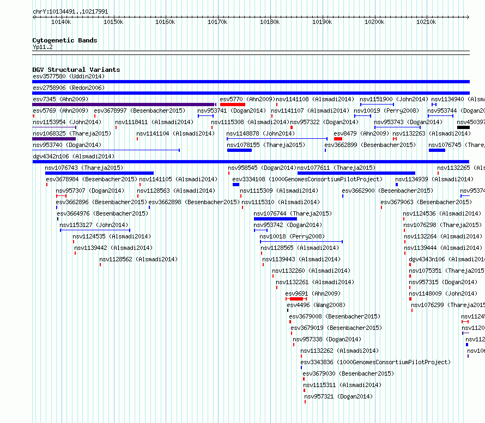Click nsv1153954 (John2014) label
This screenshot has height=423, width=485.
tap(67, 122)
